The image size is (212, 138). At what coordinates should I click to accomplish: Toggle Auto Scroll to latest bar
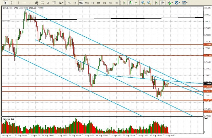pyautogui.click(x=156, y=3)
